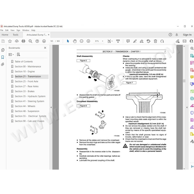Collapse the left navigation pane arrow
This screenshot has height=194, width=194.
click(51, 108)
